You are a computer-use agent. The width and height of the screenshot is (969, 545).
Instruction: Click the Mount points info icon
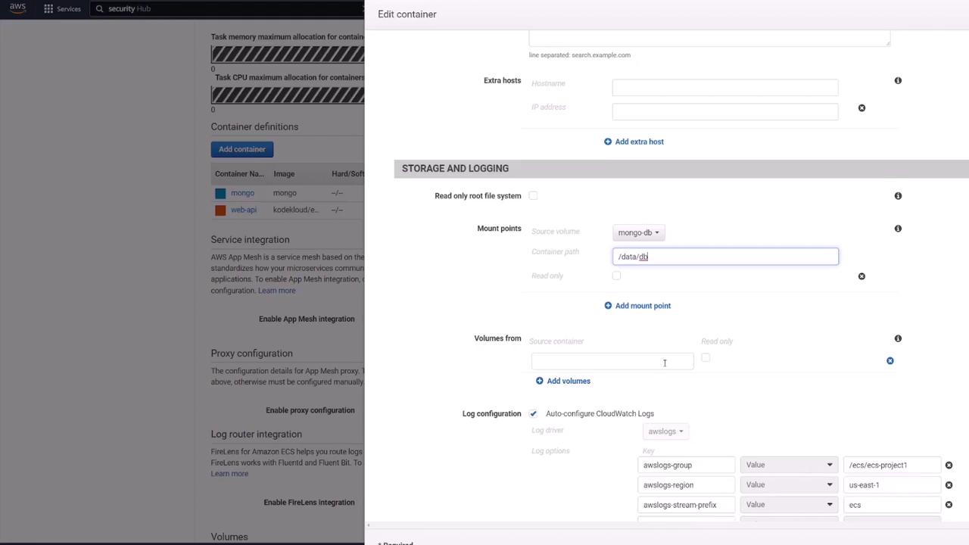(898, 229)
